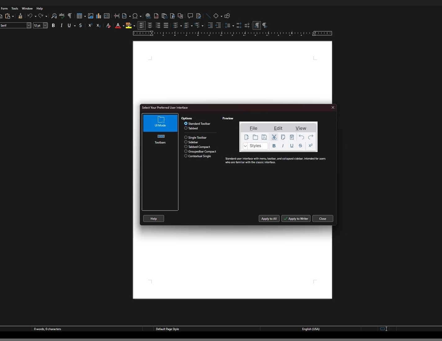
Task: Select the Line drawing tool
Action: click(208, 16)
